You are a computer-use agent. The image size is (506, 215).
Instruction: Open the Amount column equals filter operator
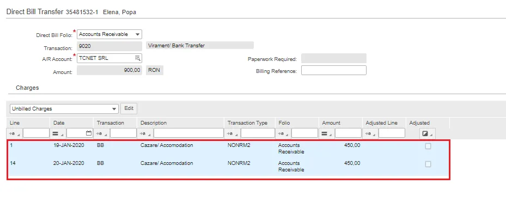tap(327, 133)
